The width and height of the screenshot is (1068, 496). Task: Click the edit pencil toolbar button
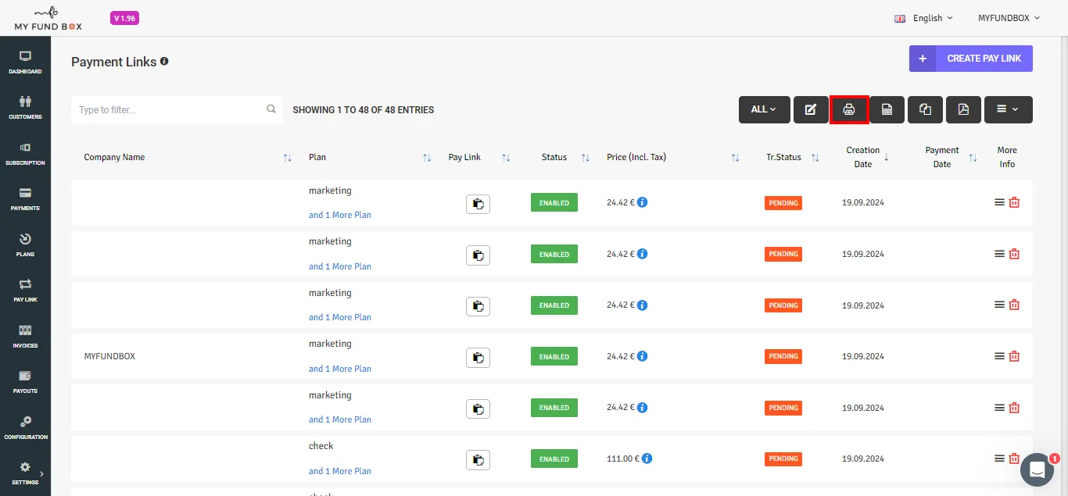811,109
